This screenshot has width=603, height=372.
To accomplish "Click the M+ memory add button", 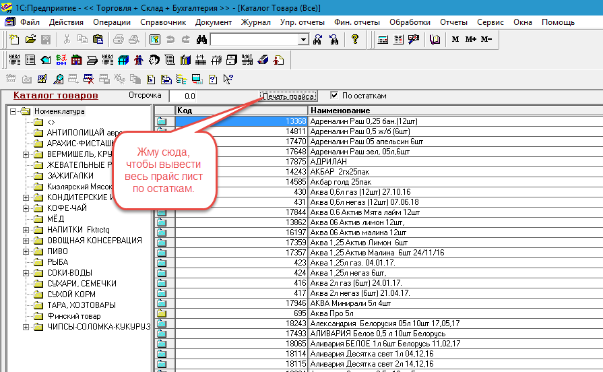I will [471, 39].
